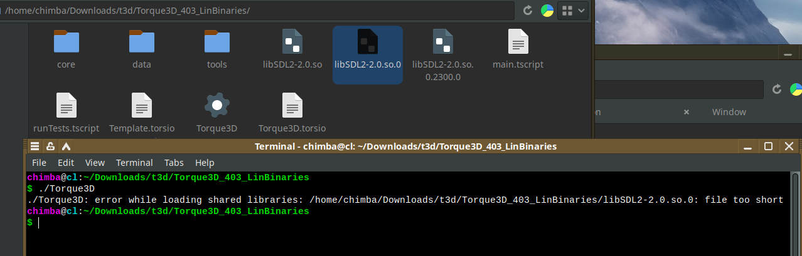802x256 pixels.
Task: Minimize the terminal window
Action: click(x=747, y=146)
